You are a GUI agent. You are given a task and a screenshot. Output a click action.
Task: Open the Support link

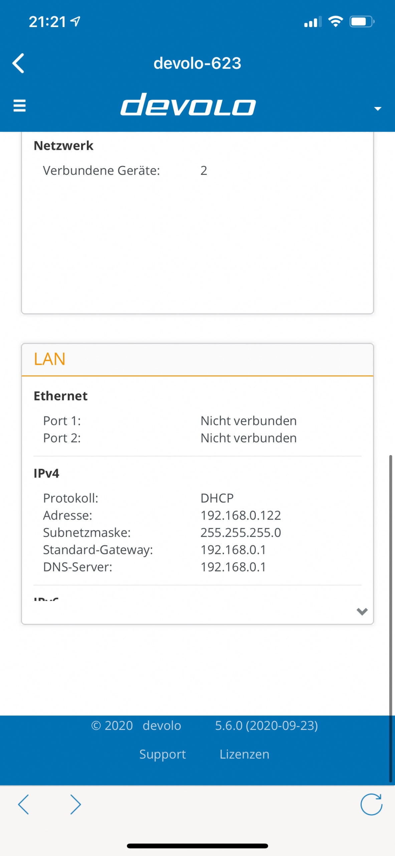coord(163,754)
